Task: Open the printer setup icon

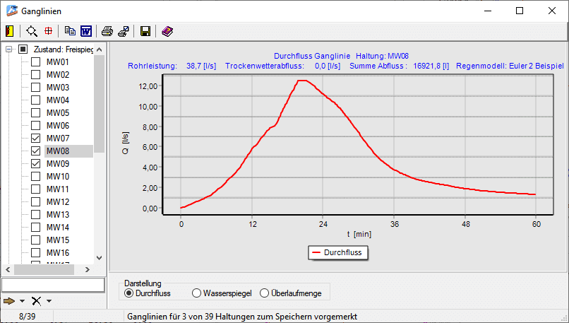Action: click(x=123, y=31)
